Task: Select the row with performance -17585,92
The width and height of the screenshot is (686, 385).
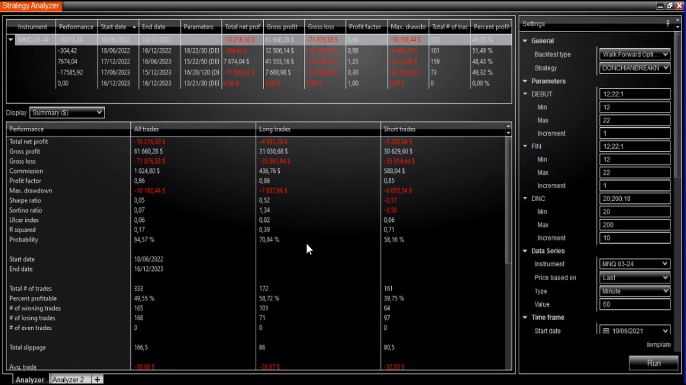Action: coord(259,72)
